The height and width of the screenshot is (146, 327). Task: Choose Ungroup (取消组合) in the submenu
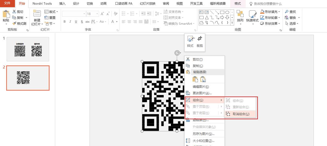point(241,114)
